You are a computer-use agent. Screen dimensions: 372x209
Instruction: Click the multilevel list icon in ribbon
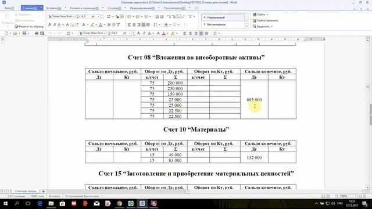[x=146, y=17]
